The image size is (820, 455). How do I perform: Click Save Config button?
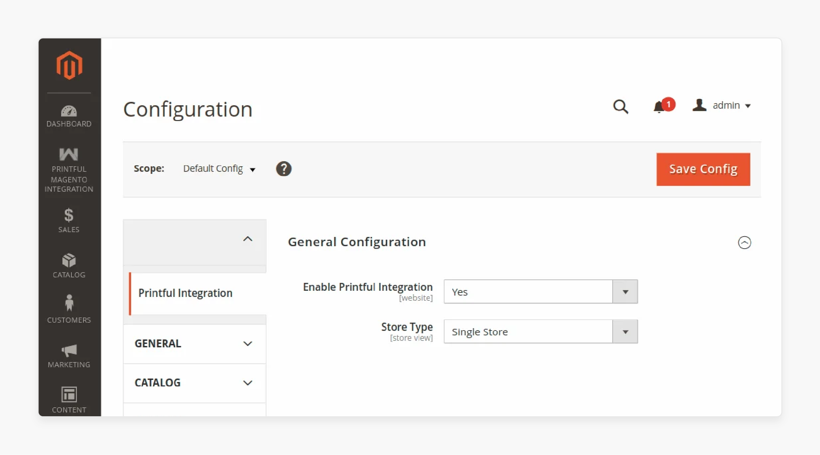703,169
